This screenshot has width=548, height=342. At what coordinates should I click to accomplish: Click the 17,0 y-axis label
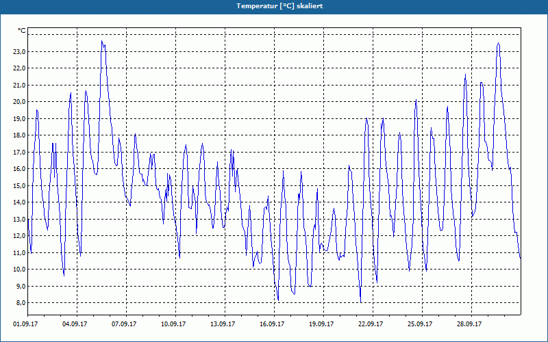19,152
